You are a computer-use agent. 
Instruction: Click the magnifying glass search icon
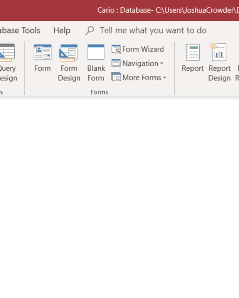pyautogui.click(x=89, y=30)
